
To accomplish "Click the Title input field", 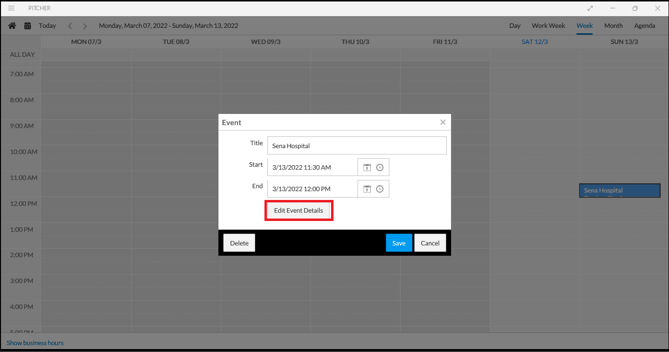I will click(x=357, y=146).
